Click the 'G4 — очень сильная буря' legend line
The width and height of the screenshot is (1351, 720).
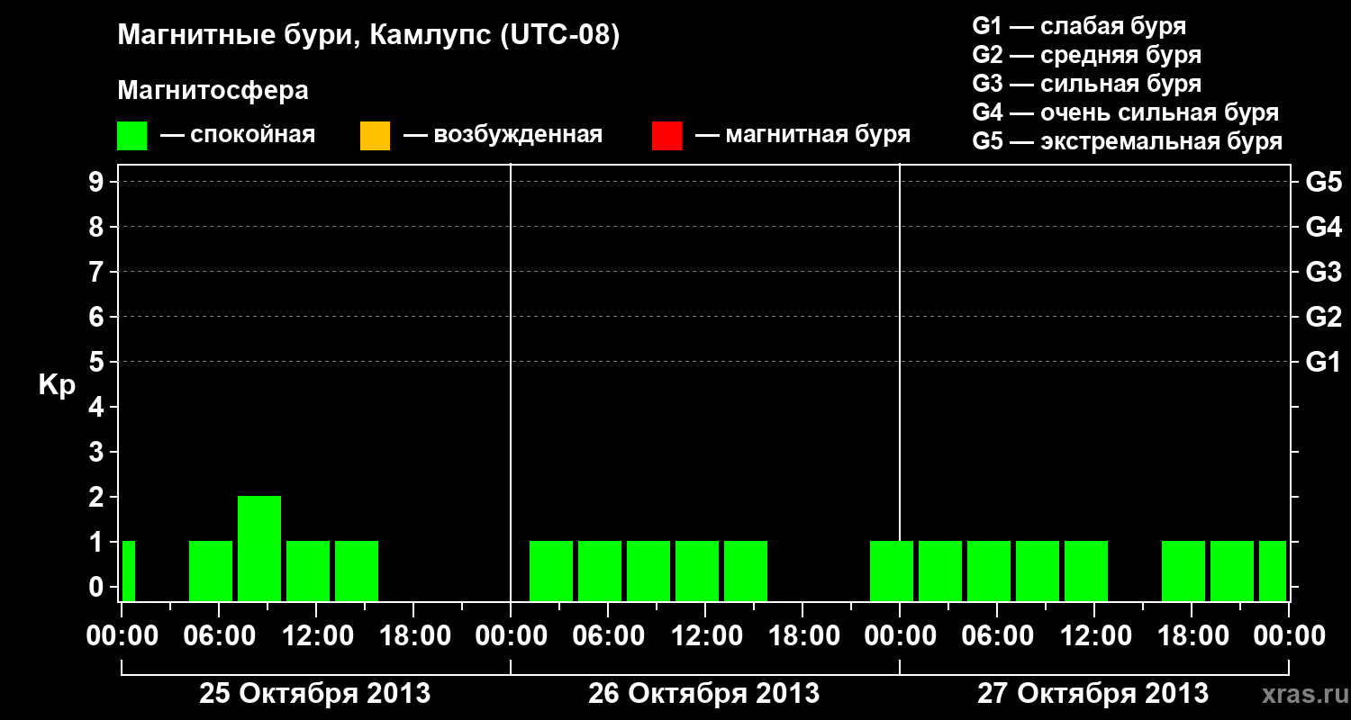point(1126,112)
